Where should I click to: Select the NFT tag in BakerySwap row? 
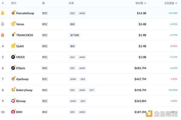(x=92, y=90)
